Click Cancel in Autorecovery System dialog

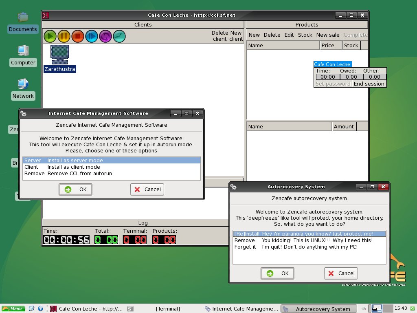point(341,273)
